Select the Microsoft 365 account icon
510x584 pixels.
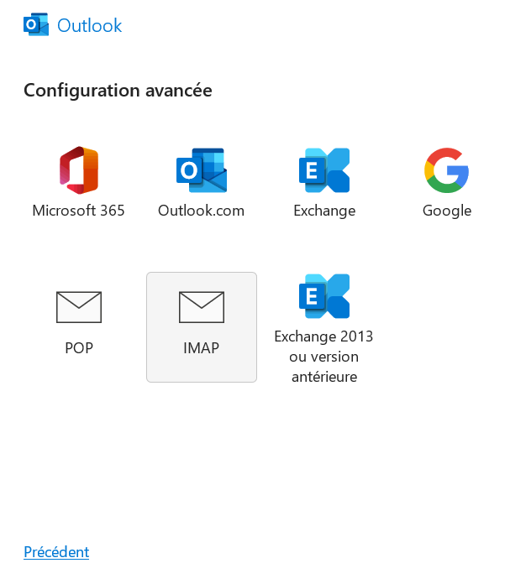click(79, 170)
